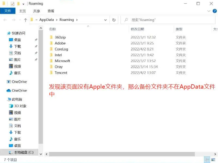The width and height of the screenshot is (218, 163).
Task: Open the recent locations dropdown arrow
Action: (x=20, y=20)
